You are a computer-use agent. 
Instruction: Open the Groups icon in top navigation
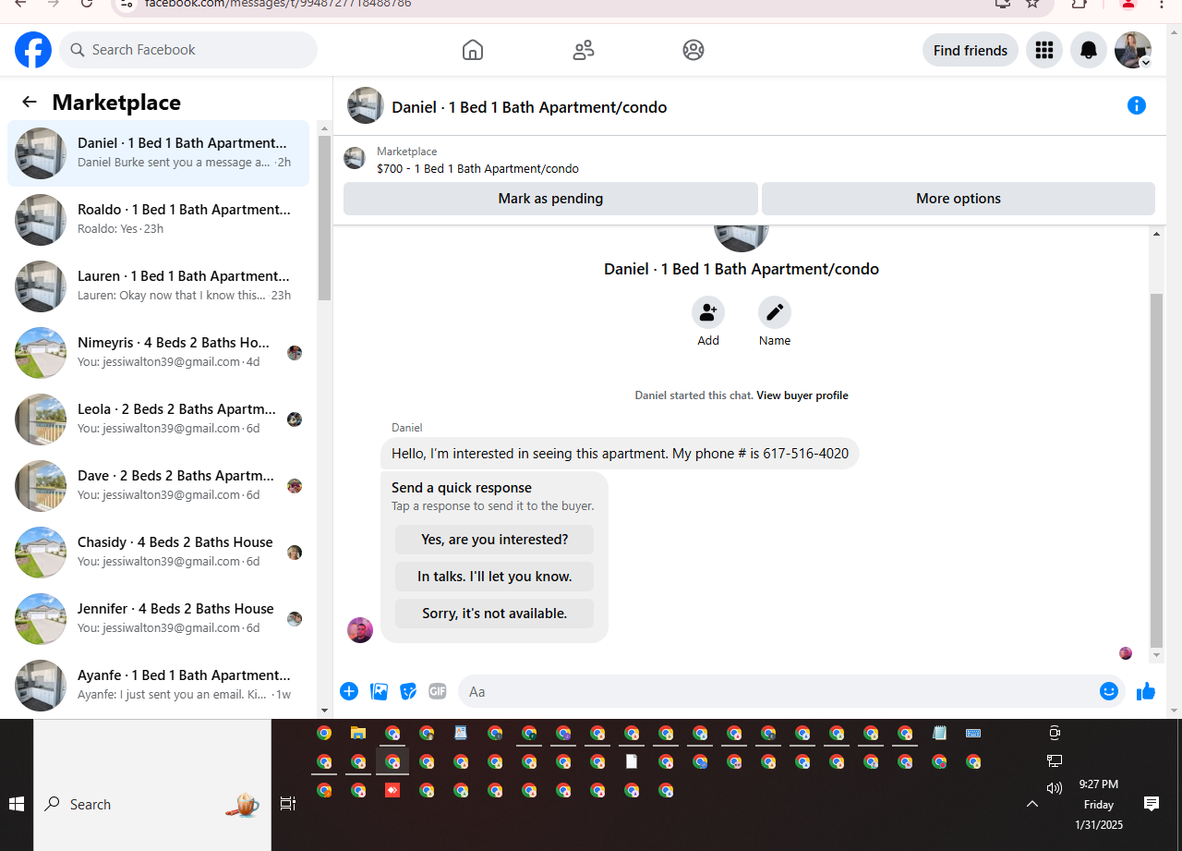[694, 50]
